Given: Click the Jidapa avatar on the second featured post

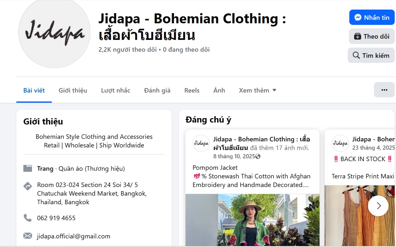Looking at the screenshot, I should (x=340, y=143).
